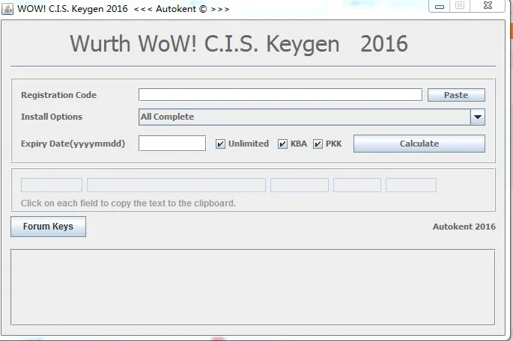Click the Install Options label

point(52,117)
